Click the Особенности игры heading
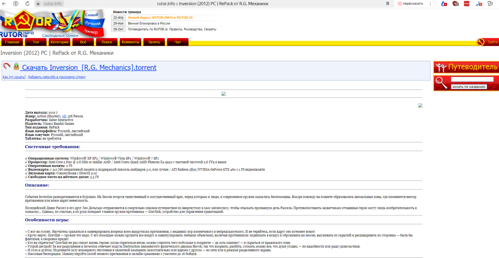The width and height of the screenshot is (499, 258). coord(47,220)
